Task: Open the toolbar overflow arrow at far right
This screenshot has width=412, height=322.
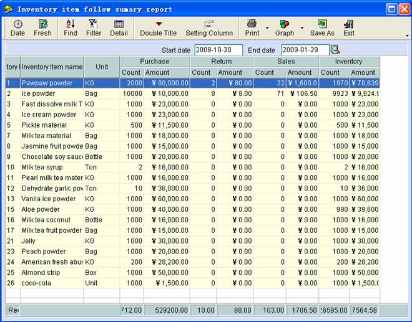Action: point(407,36)
